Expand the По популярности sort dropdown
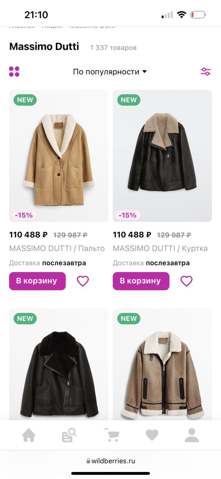 click(110, 72)
